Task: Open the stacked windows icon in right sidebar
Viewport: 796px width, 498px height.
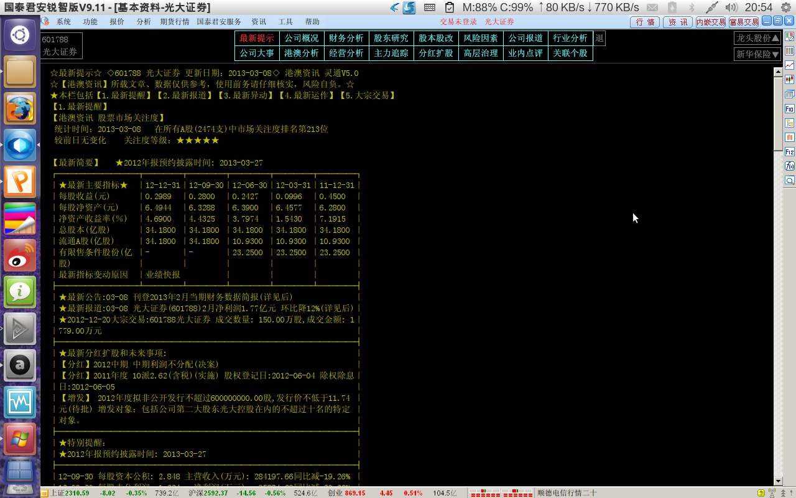Action: click(790, 94)
